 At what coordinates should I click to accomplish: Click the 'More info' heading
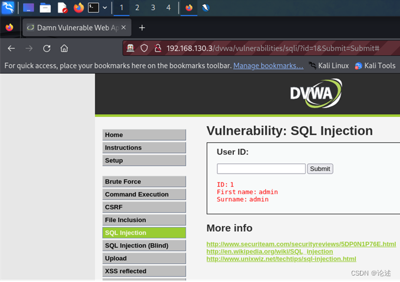click(229, 228)
